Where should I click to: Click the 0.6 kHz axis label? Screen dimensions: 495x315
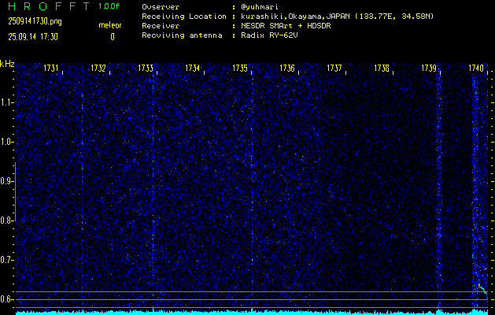click(6, 299)
